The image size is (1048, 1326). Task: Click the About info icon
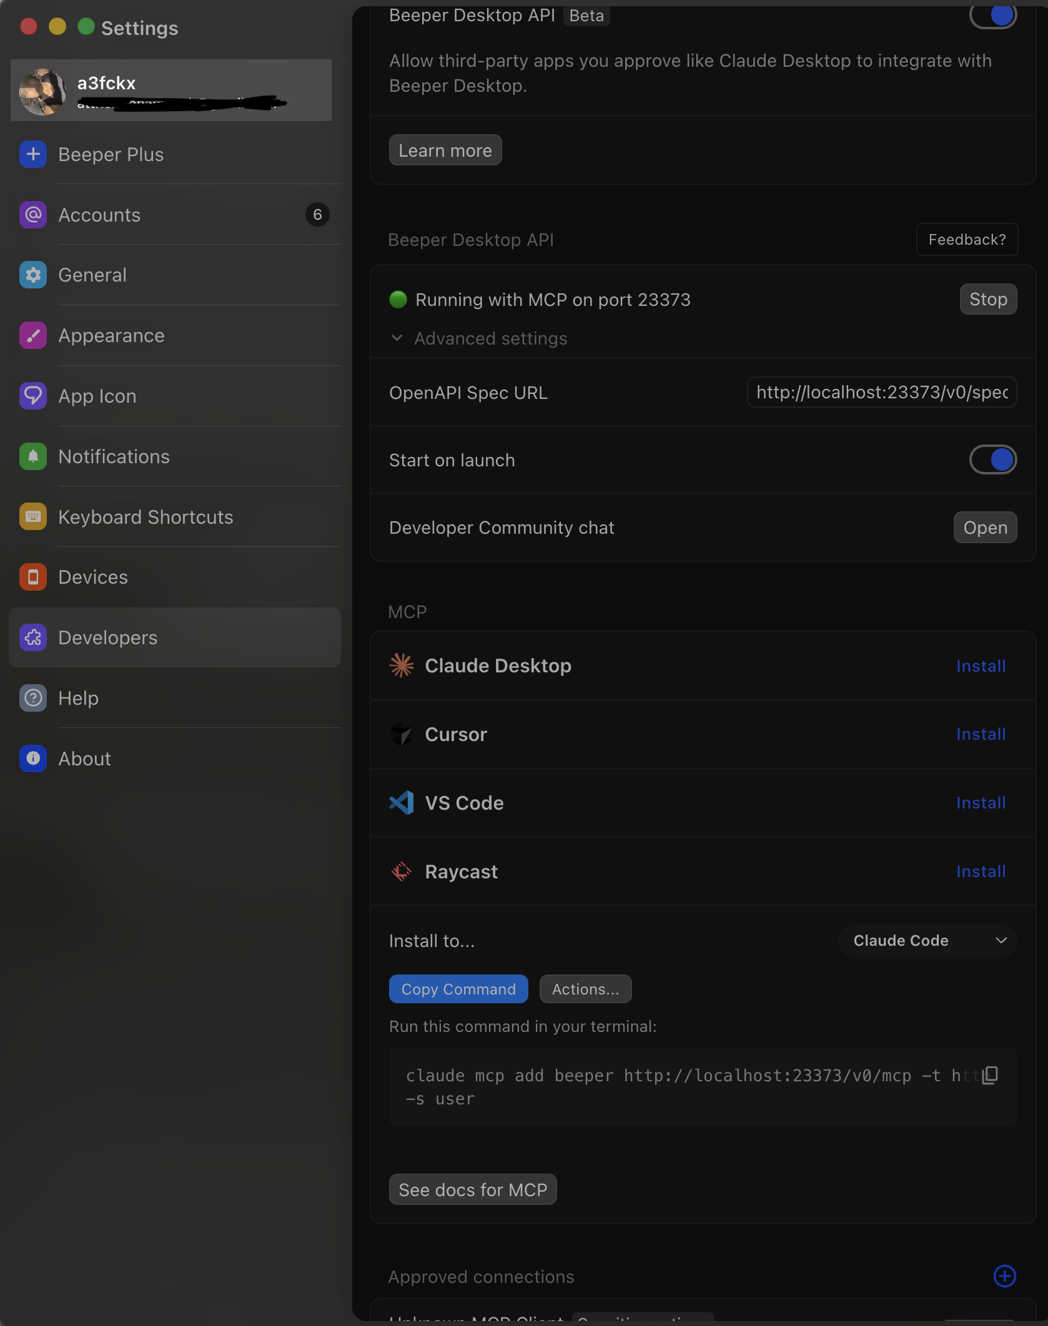32,759
